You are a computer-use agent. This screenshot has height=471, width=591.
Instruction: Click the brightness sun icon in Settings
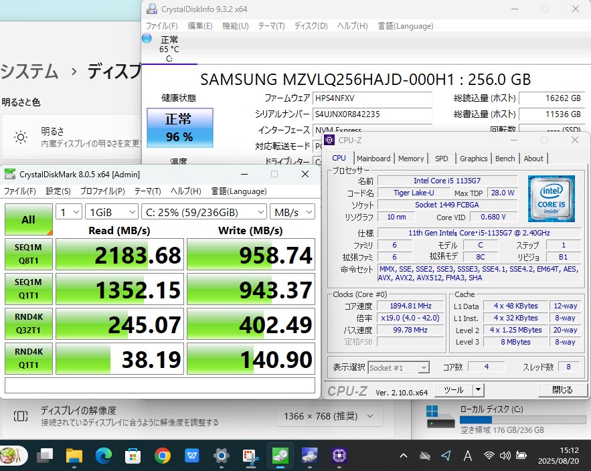20,137
